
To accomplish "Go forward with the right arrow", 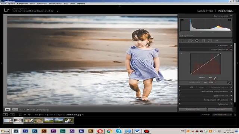I will coord(29,115).
